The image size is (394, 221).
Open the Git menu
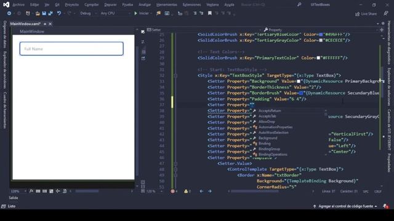[57, 4]
